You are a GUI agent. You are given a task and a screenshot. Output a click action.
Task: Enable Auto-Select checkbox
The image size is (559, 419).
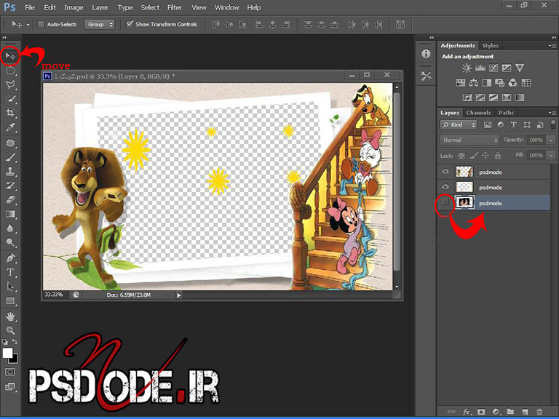41,24
